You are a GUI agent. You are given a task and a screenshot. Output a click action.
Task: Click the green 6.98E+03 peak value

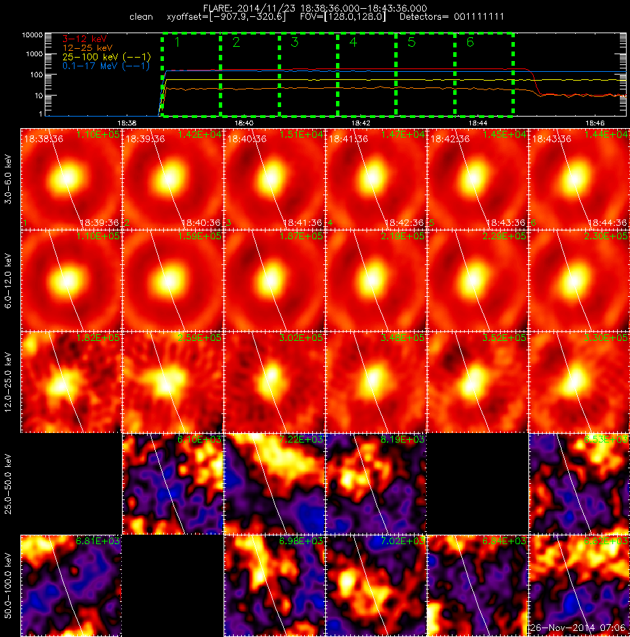301,541
